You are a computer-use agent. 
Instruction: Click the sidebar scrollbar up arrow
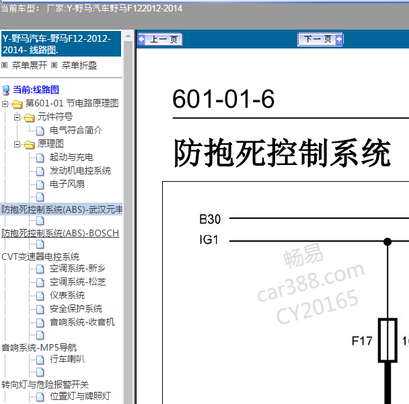coord(128,36)
